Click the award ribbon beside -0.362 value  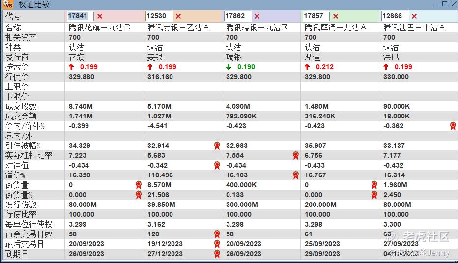pos(453,126)
